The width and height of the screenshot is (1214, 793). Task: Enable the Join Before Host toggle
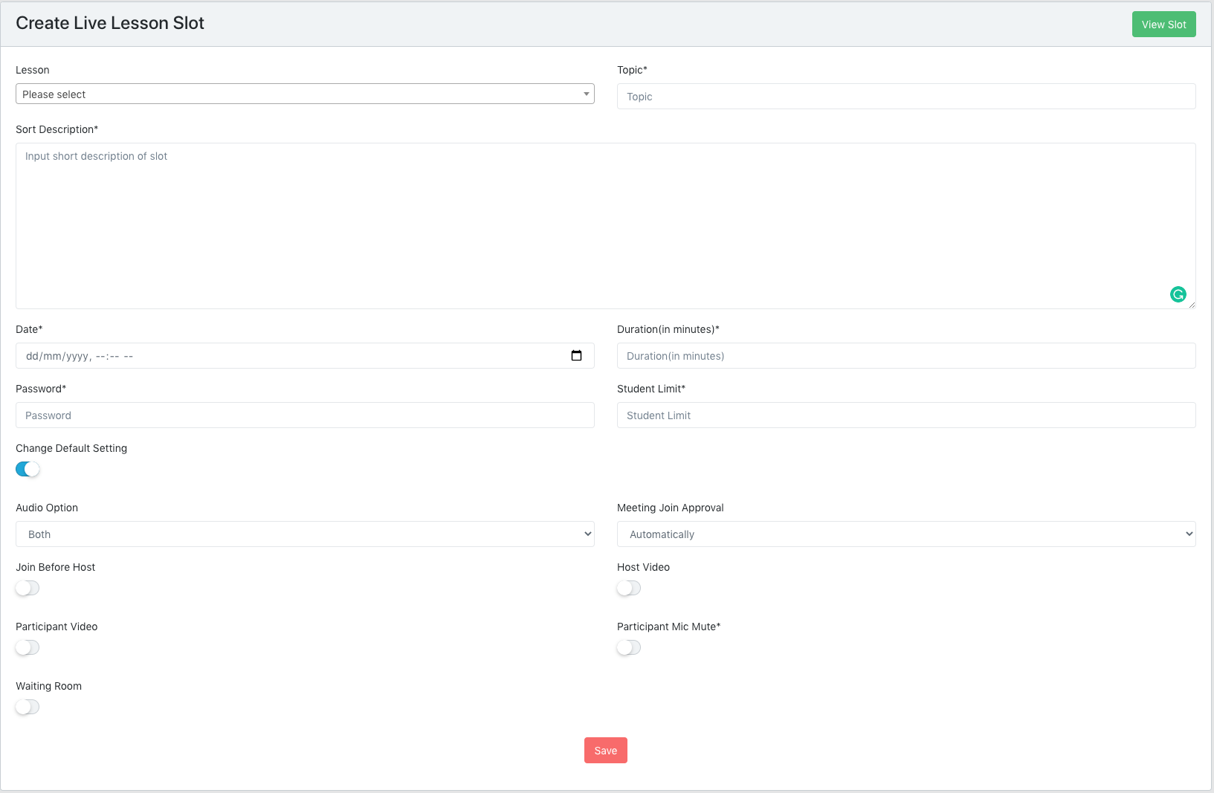28,588
